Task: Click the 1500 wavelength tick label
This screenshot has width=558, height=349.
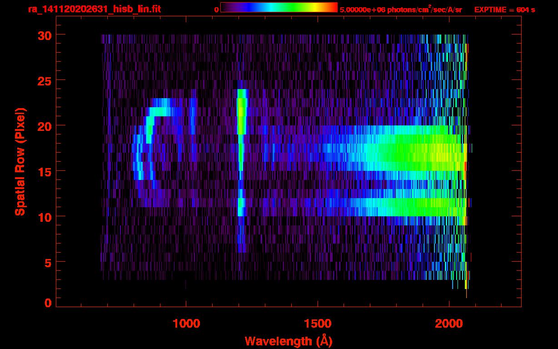Action: coord(318,324)
